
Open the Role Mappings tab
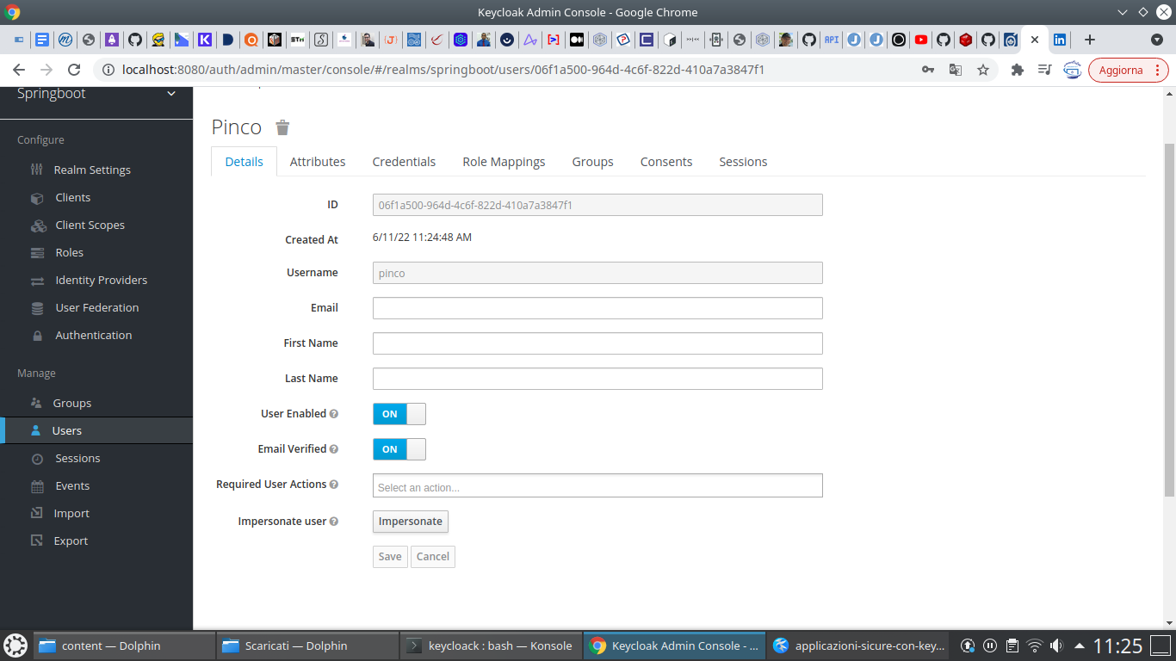click(x=504, y=162)
